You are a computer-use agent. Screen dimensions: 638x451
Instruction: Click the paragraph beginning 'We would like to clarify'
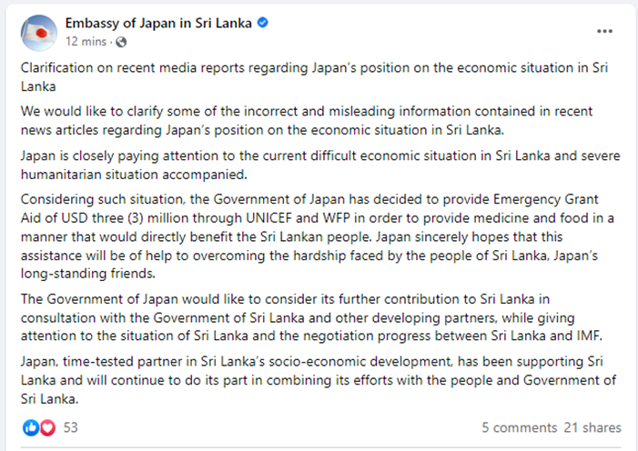[x=307, y=120]
